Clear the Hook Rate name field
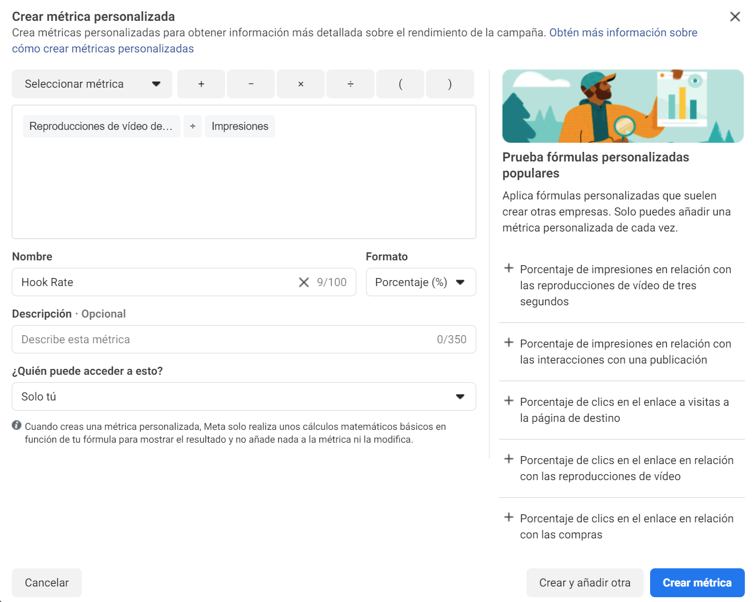This screenshot has width=755, height=602. [x=304, y=282]
